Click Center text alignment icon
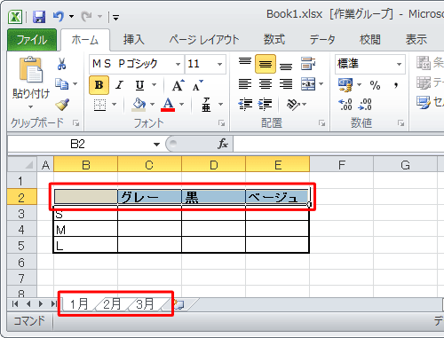Viewport: 444px width, 338px height. coord(266,84)
